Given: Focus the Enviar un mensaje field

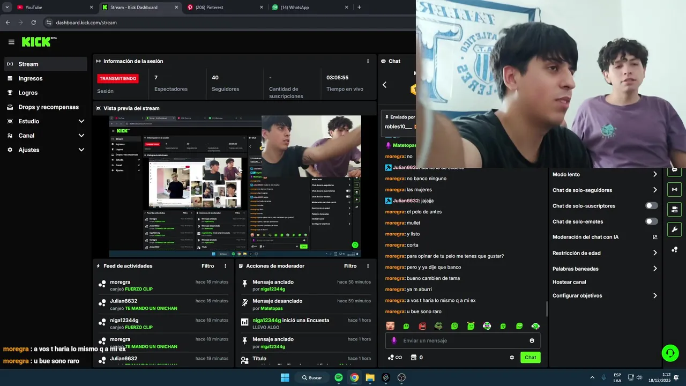Looking at the screenshot, I should point(463,340).
